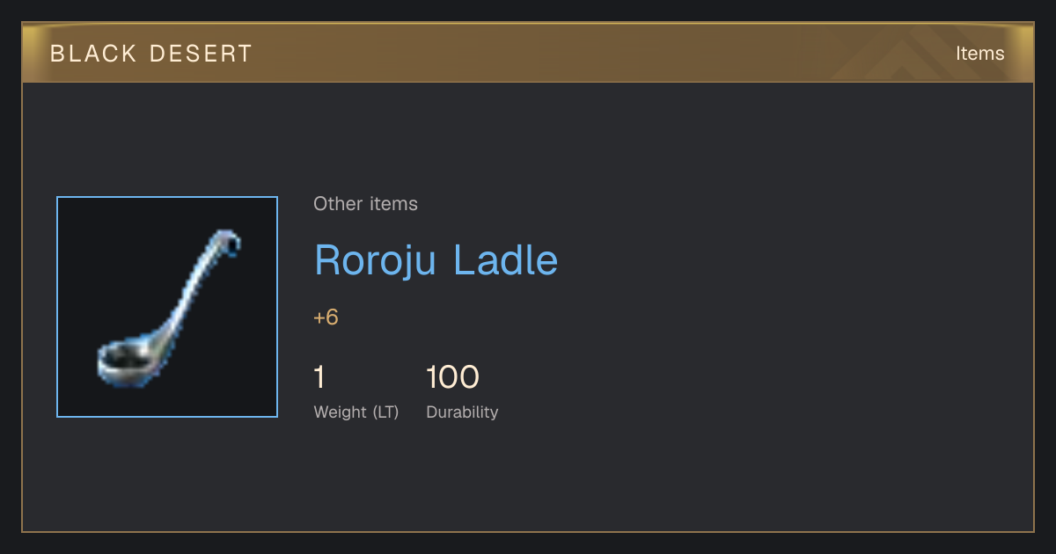Click the empty card area below the stats
The height and width of the screenshot is (554, 1056).
[x=528, y=479]
